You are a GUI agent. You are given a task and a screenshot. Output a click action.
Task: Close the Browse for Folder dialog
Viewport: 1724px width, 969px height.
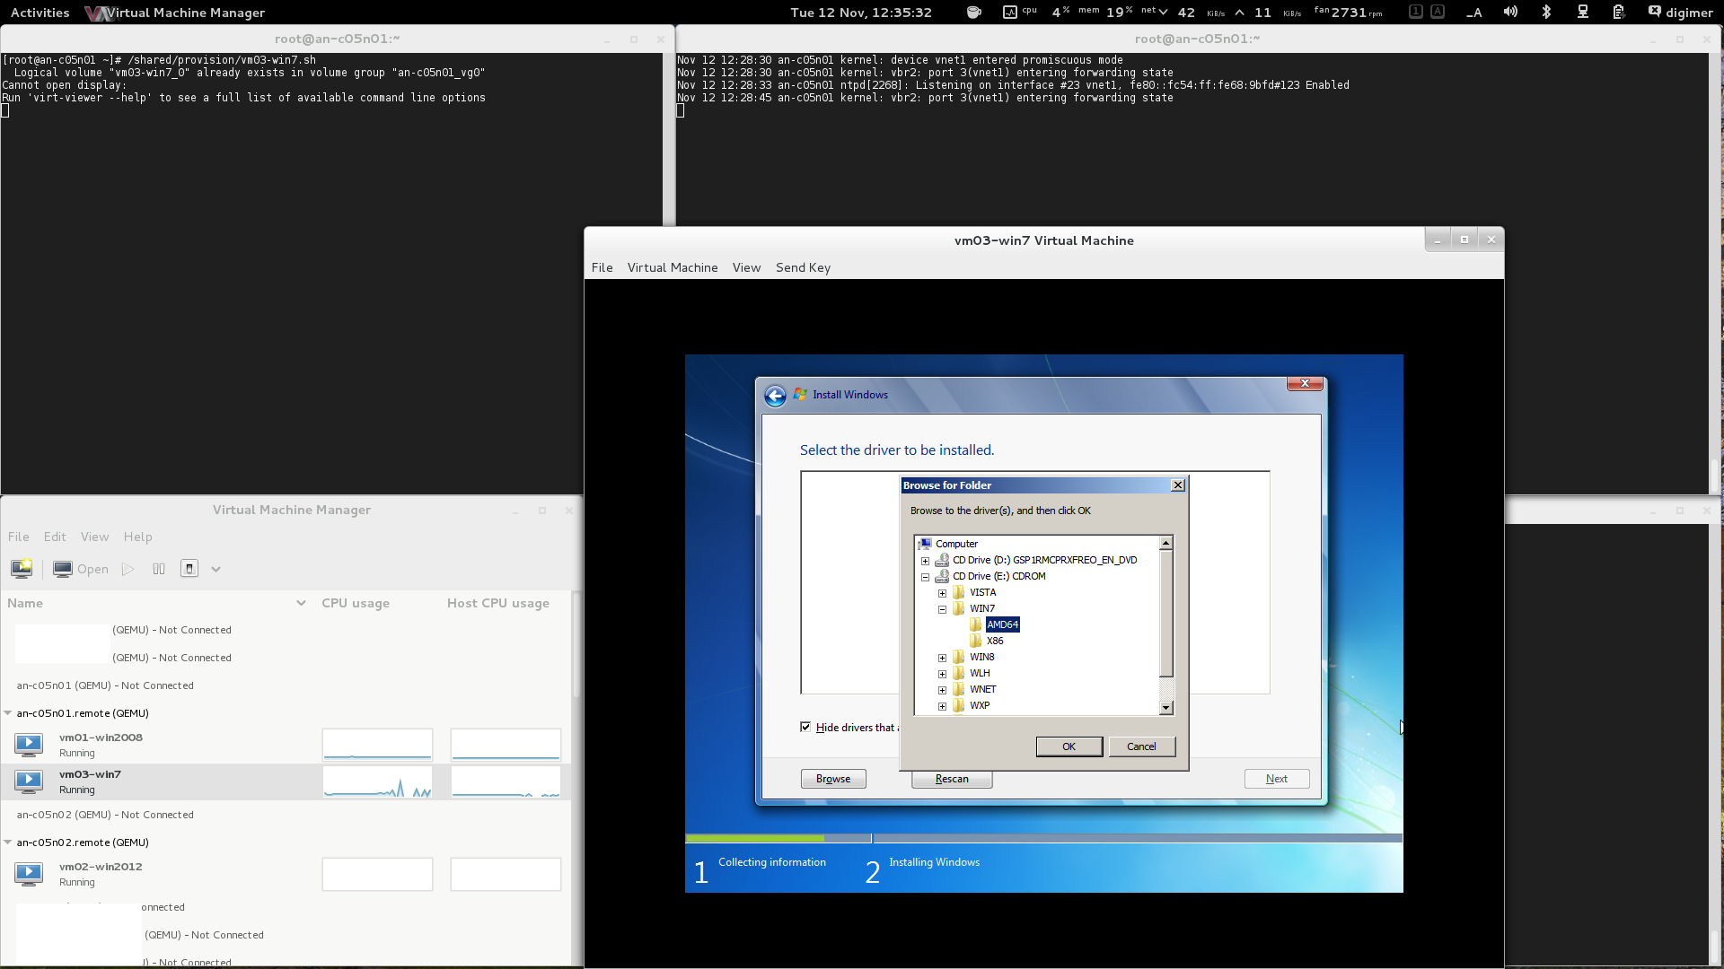click(1178, 485)
